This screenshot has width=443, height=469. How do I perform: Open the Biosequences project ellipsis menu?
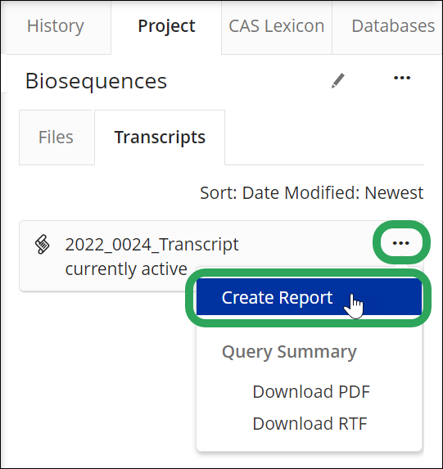pos(402,78)
